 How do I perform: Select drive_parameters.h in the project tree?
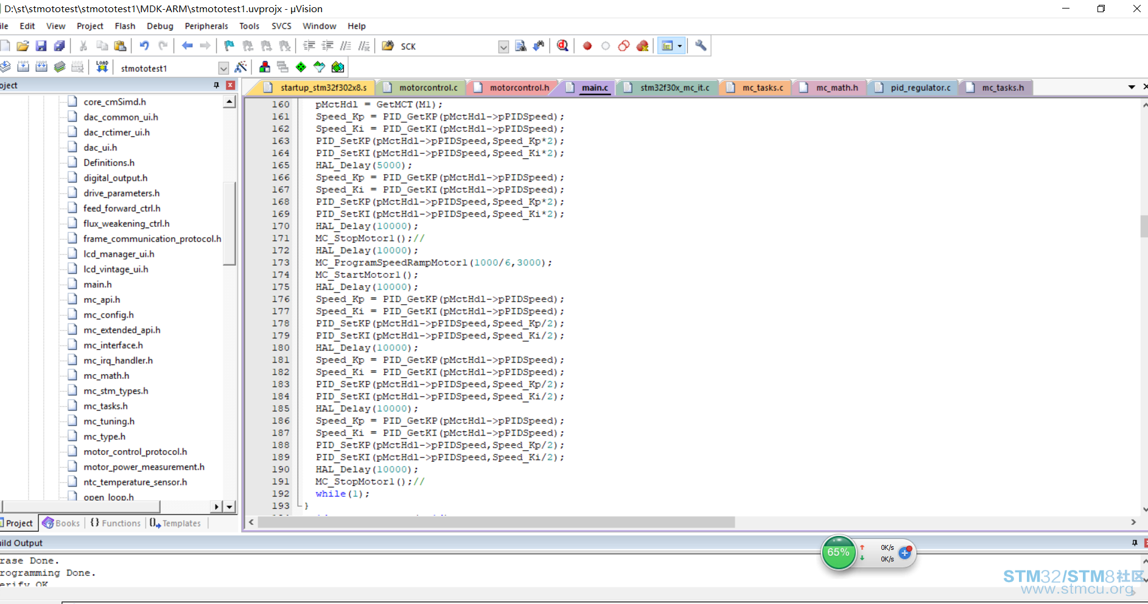tap(122, 193)
